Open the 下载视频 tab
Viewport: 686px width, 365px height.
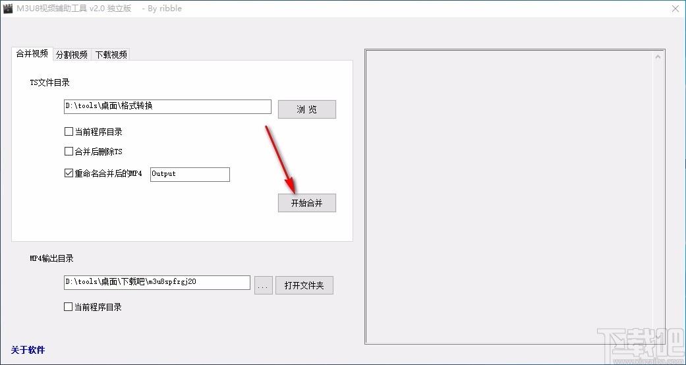click(111, 54)
